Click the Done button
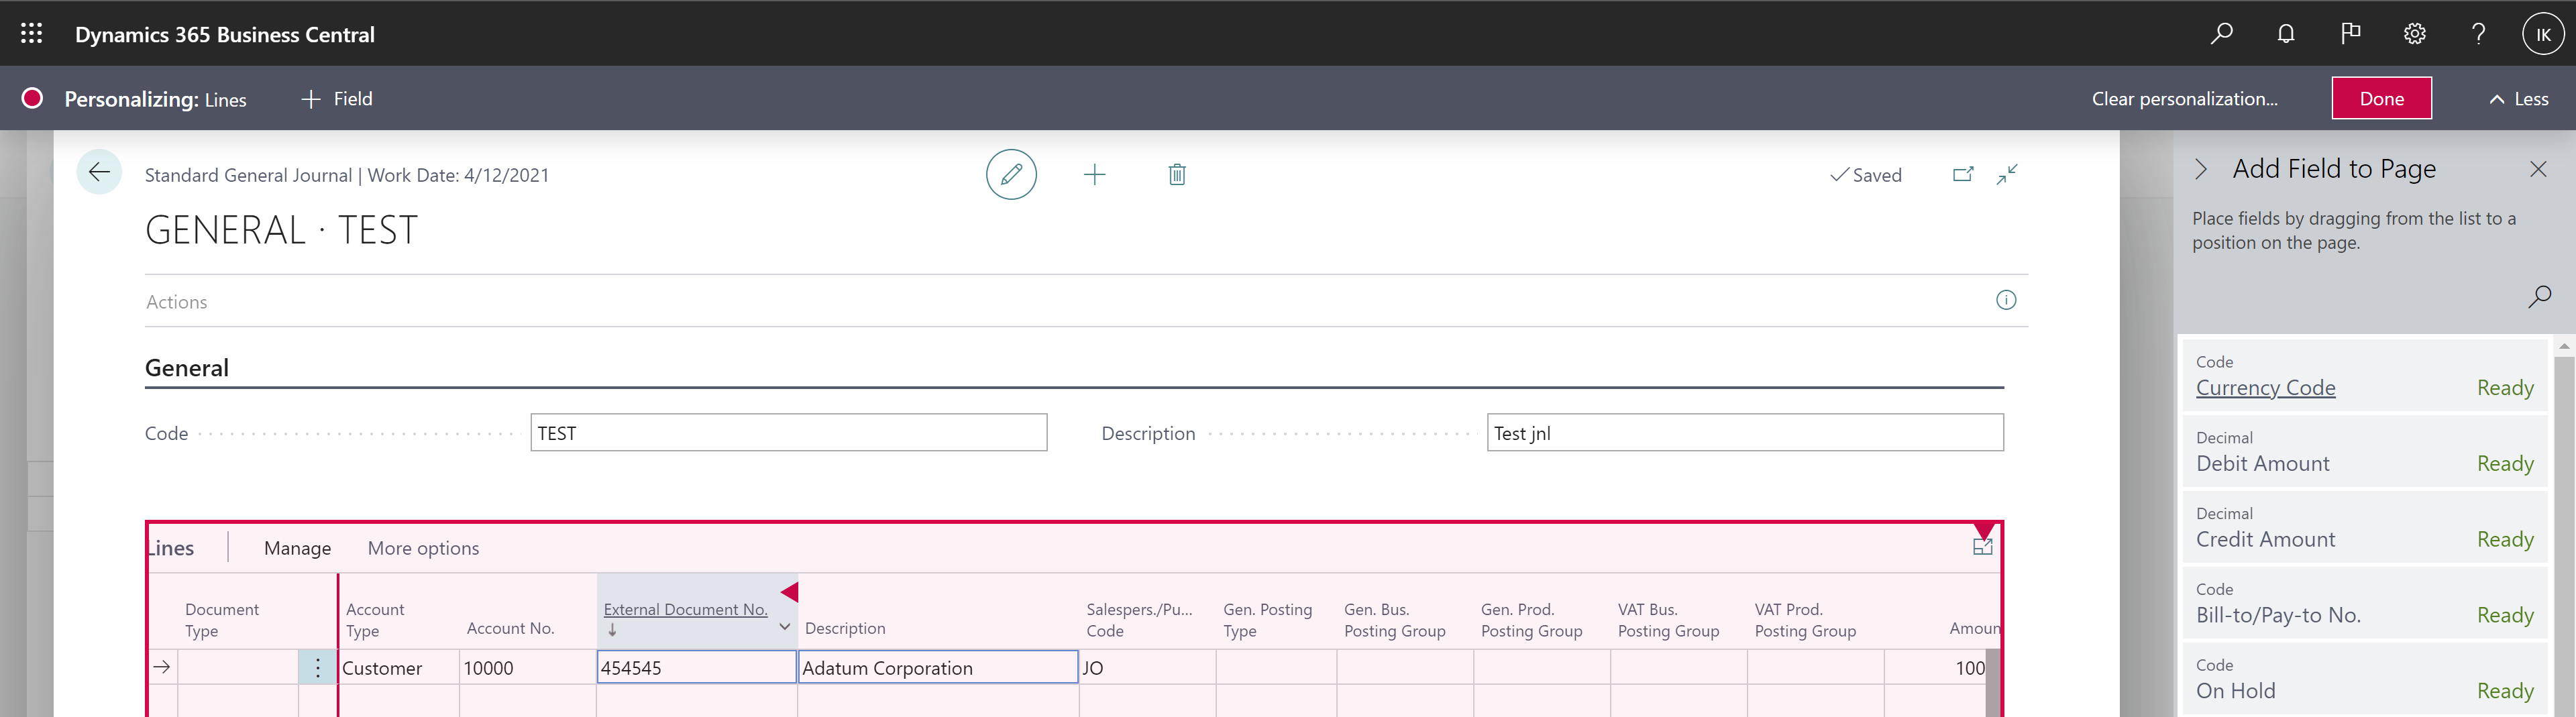This screenshot has width=2576, height=717. tap(2382, 98)
